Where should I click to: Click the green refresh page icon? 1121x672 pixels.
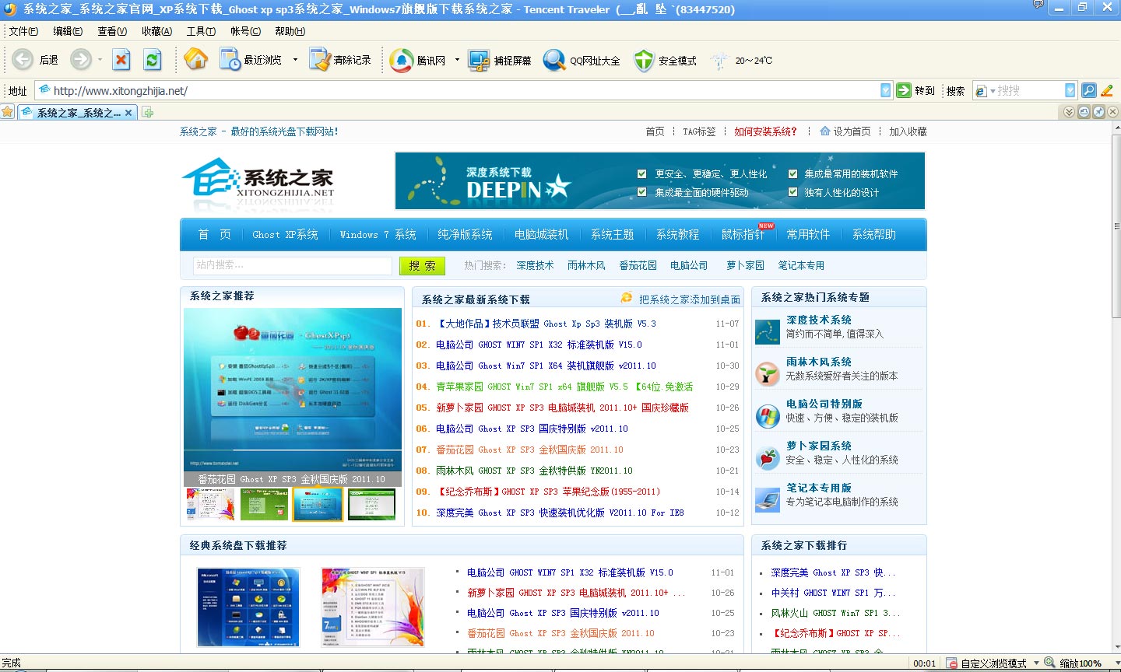pyautogui.click(x=153, y=60)
